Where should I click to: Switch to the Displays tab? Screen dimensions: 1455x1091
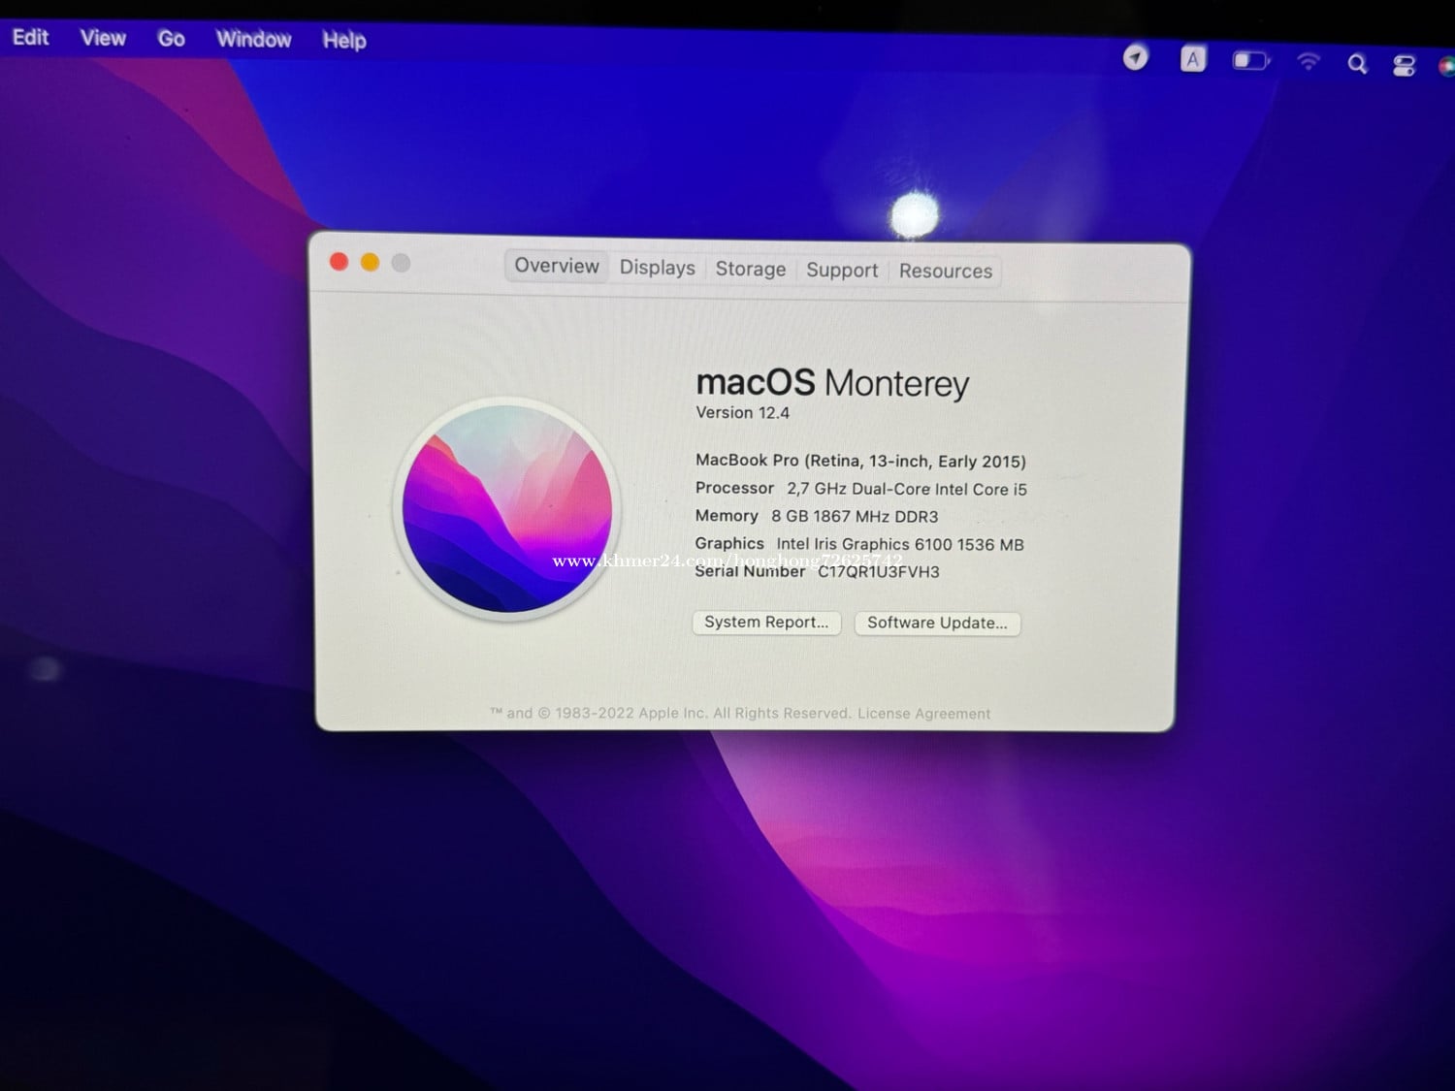point(657,268)
